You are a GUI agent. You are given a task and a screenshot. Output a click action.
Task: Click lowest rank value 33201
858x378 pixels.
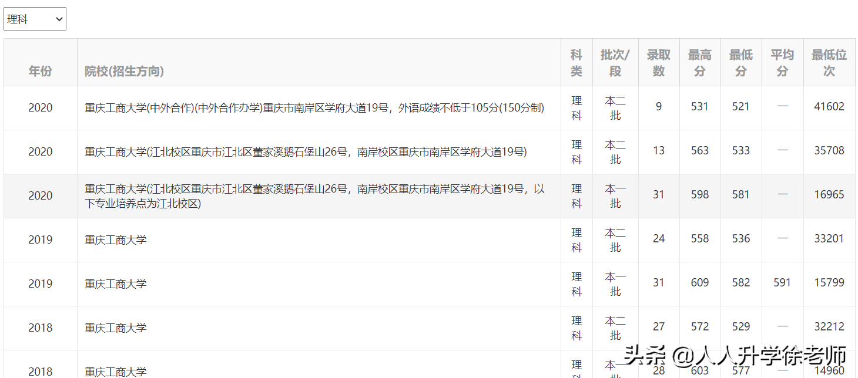click(829, 239)
